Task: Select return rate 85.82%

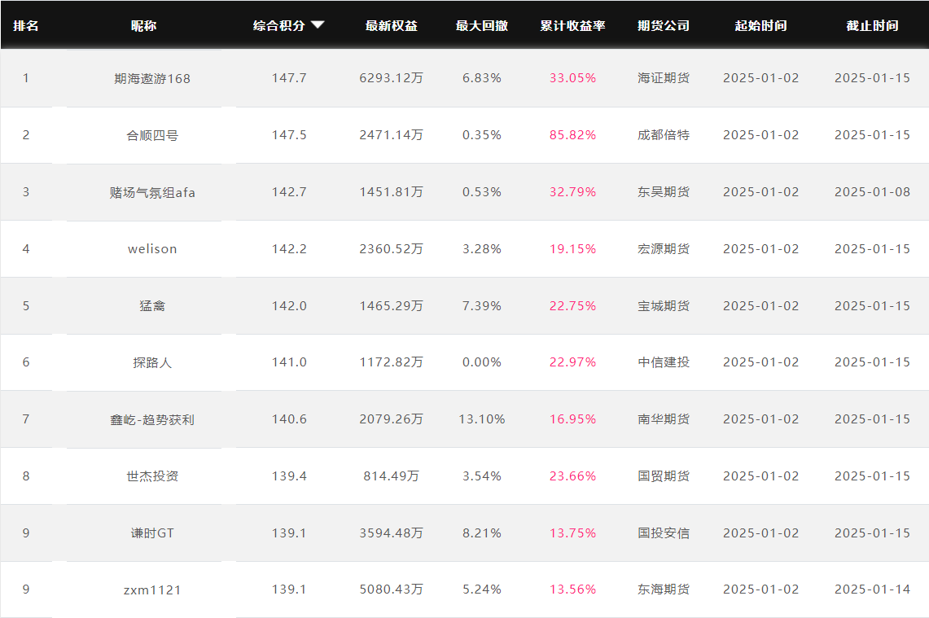Action: pos(573,135)
